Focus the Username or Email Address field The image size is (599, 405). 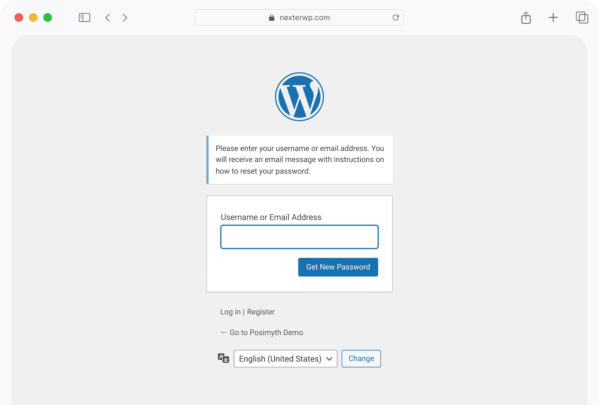[x=299, y=237]
